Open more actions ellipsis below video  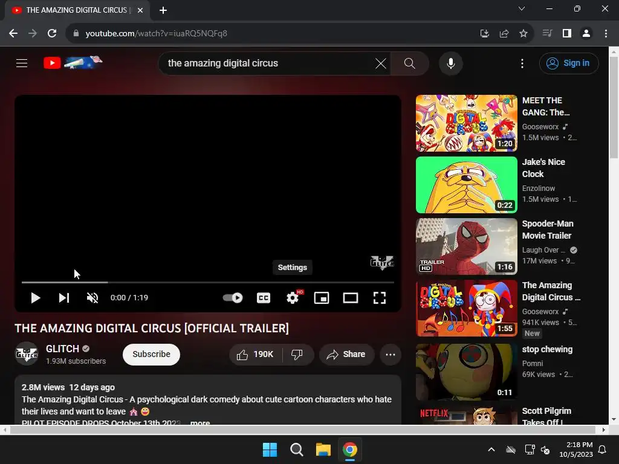pos(391,354)
